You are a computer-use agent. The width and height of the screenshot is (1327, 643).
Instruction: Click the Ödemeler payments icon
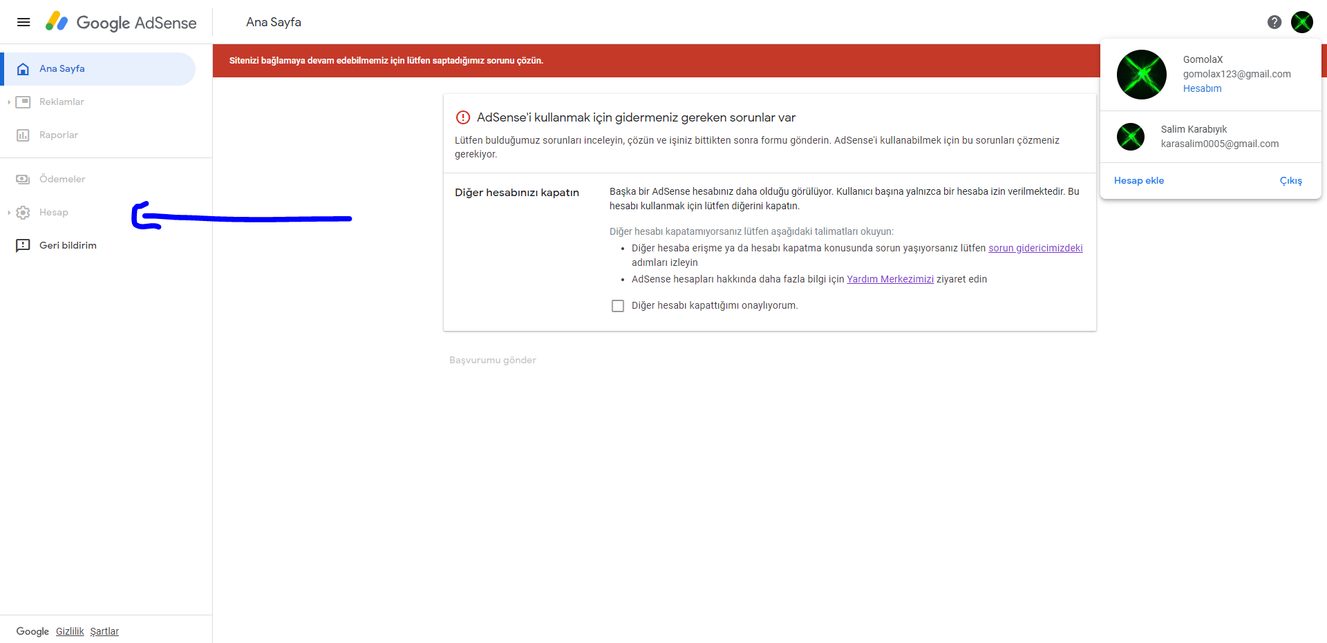[23, 180]
